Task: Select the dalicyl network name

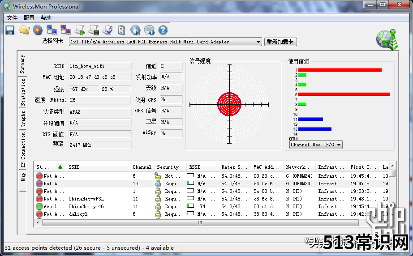Action: click(x=78, y=214)
